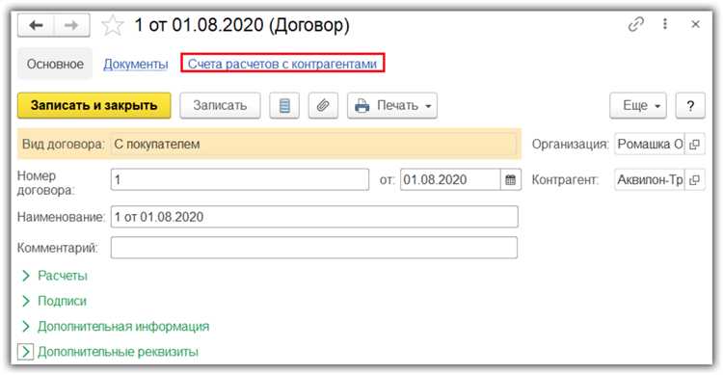
Task: Add contract to favorites with star icon
Action: pos(113,25)
